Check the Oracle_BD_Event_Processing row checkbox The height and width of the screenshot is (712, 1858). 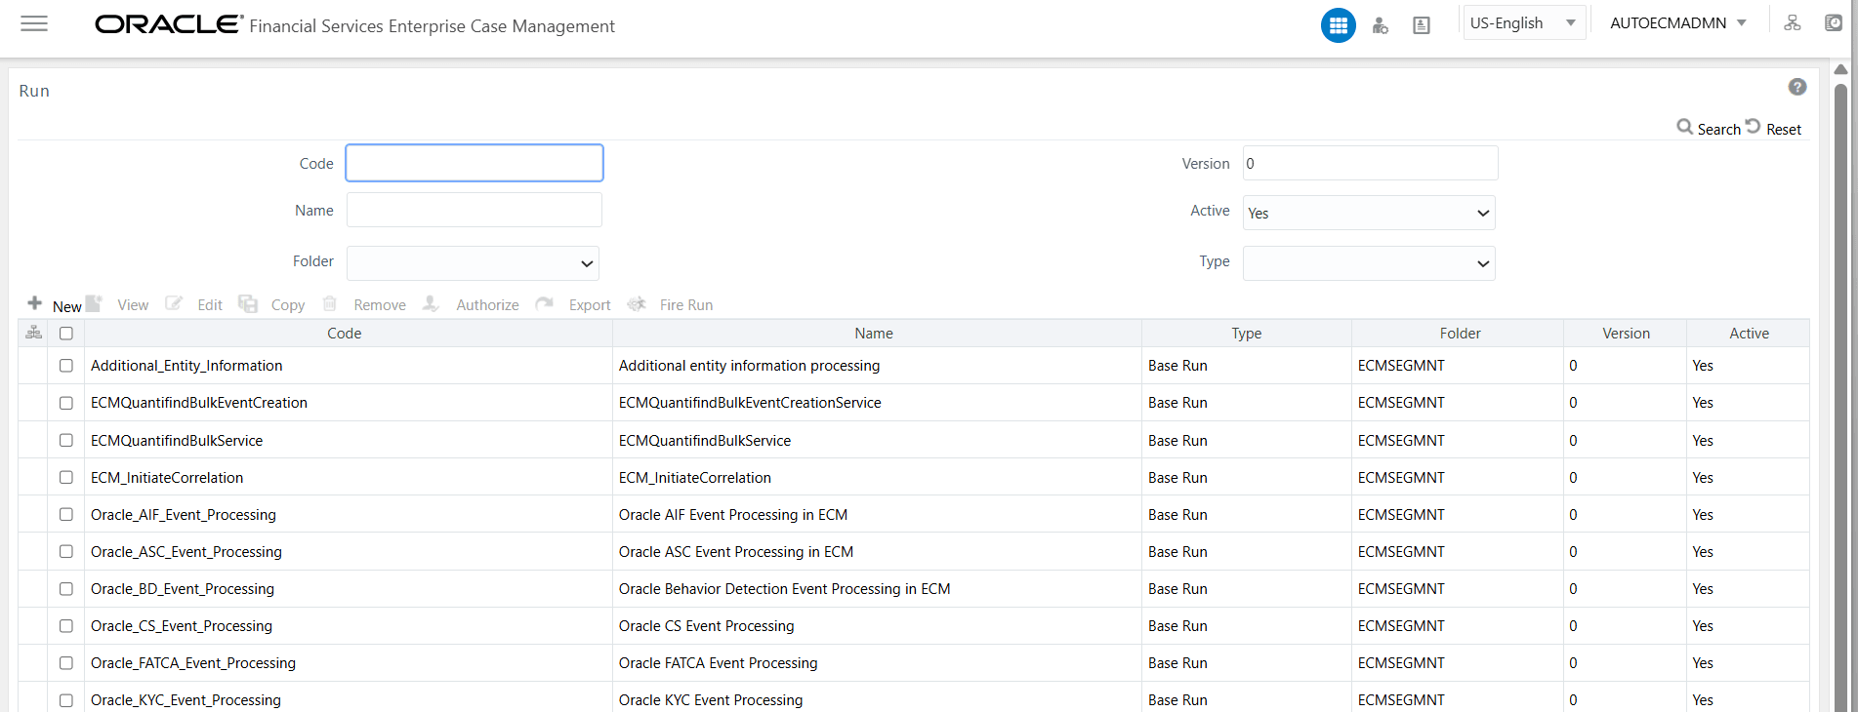point(66,589)
